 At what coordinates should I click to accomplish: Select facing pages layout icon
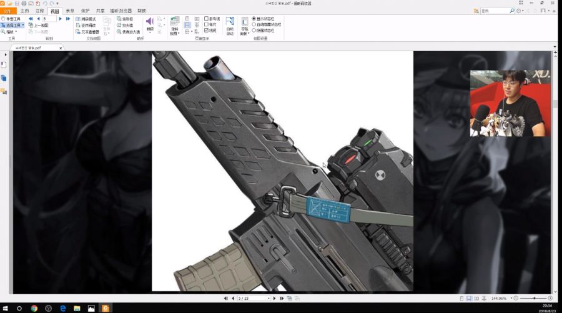coord(197,19)
